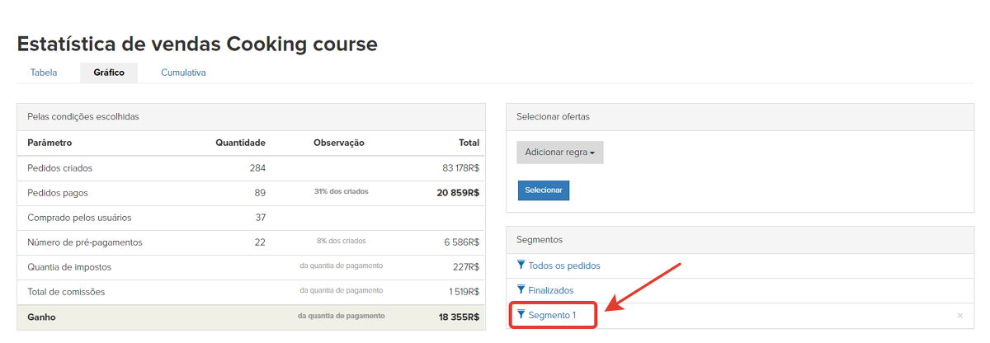990x343 pixels.
Task: Switch to the Tabela tab
Action: click(44, 73)
